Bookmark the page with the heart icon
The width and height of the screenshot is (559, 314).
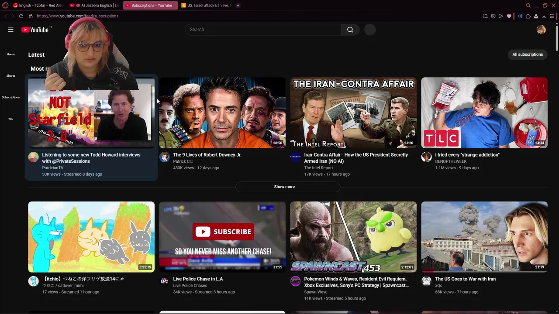509,16
